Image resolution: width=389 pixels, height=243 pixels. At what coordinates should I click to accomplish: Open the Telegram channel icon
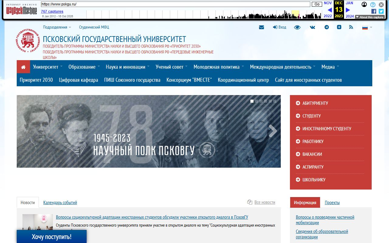327,27
